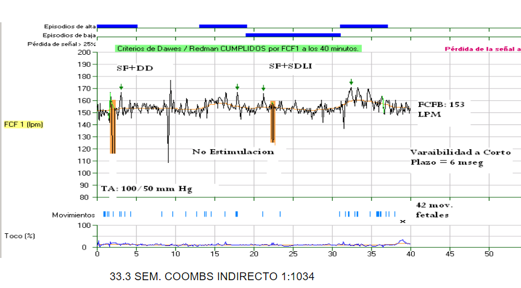Click the Movimientos row label
This screenshot has height=288, width=521.
[73, 215]
